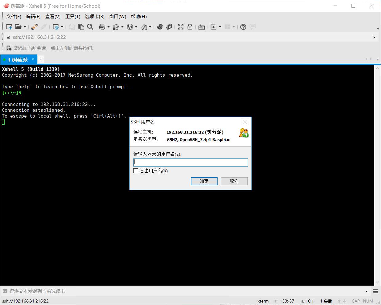The height and width of the screenshot is (305, 381).
Task: Expand the color scheme dropdown arrow
Action: point(122,27)
